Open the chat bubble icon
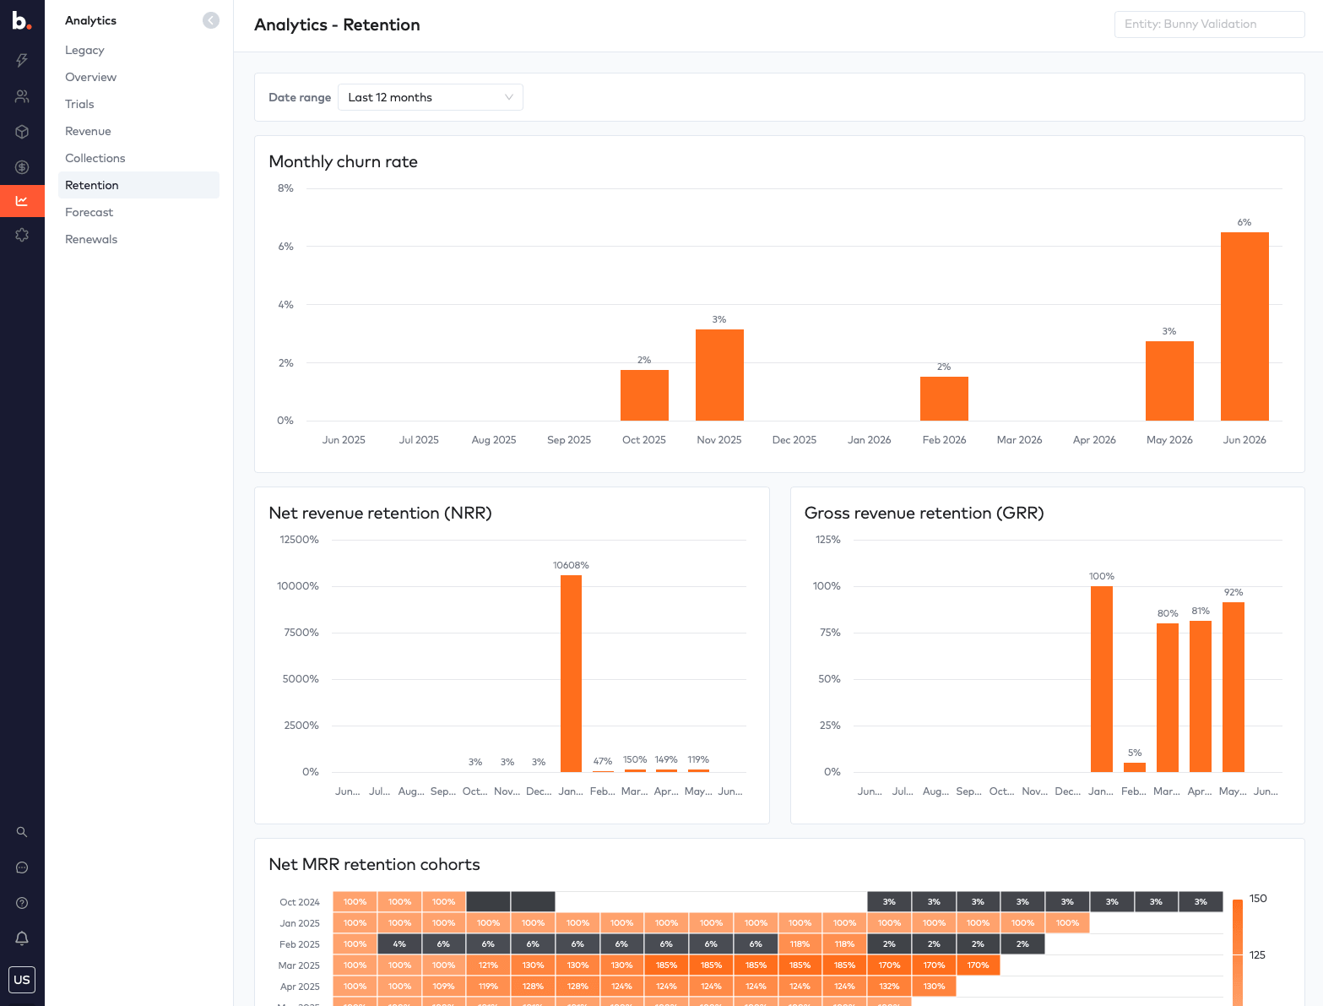 point(22,867)
